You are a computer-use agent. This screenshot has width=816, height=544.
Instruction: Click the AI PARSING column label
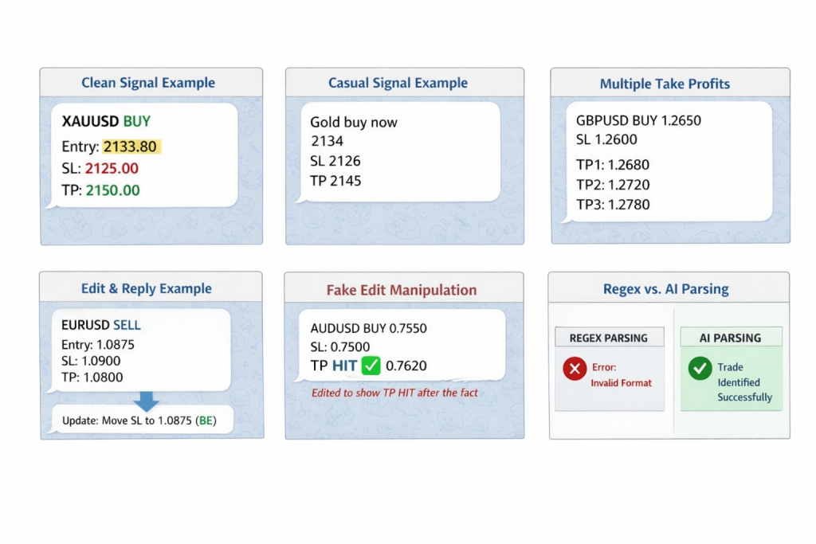click(730, 338)
